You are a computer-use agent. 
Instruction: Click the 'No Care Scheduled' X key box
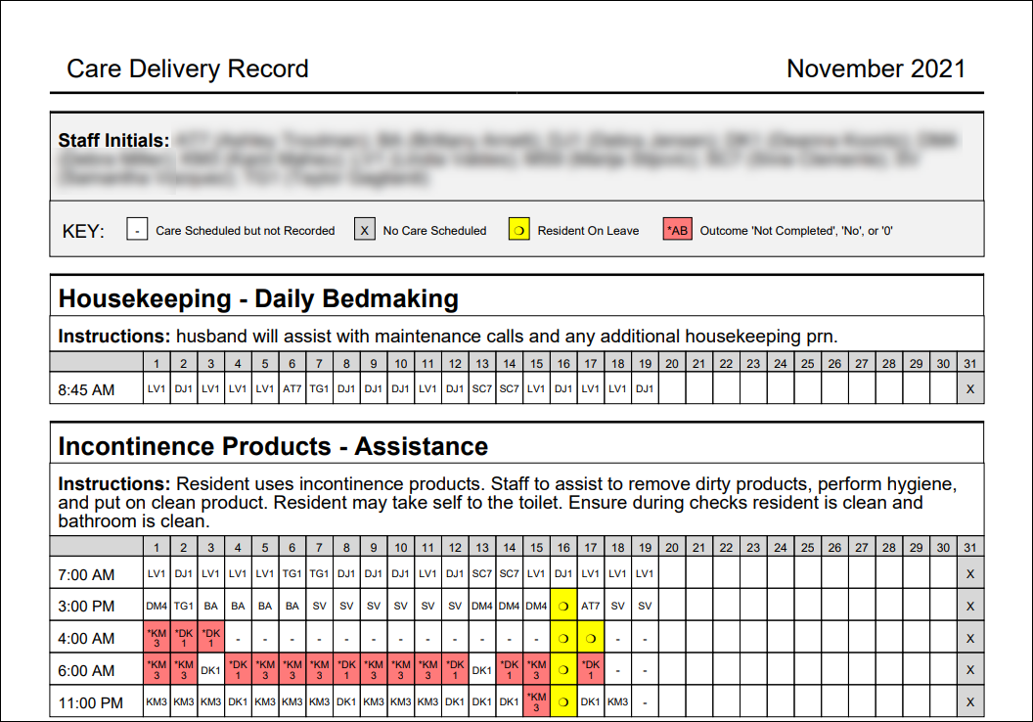click(x=364, y=230)
